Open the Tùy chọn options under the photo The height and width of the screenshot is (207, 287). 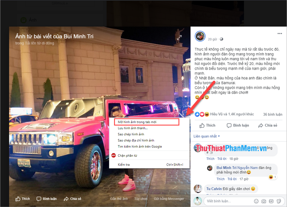141,199
